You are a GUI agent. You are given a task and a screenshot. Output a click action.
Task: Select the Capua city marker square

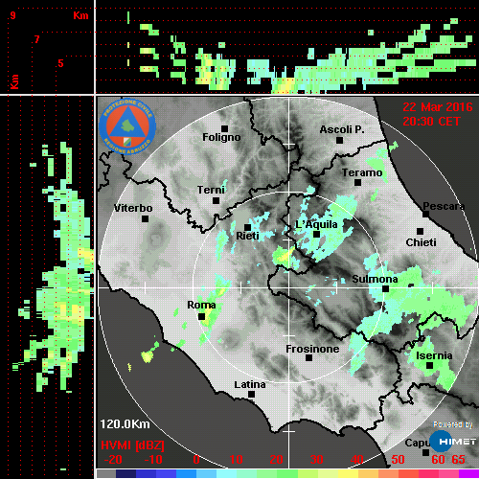(x=425, y=452)
